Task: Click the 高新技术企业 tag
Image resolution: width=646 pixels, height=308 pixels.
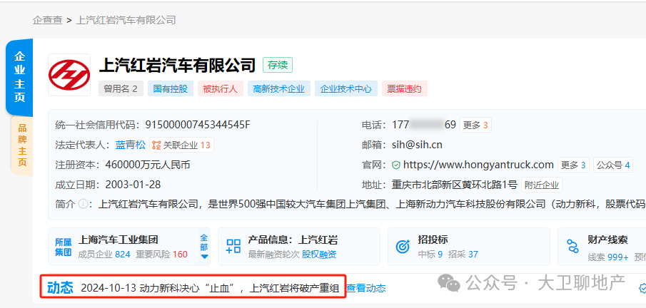Action: [x=279, y=88]
